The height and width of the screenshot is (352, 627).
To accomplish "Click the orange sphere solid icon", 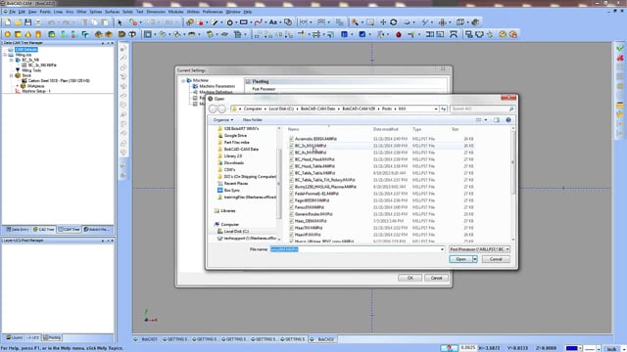I will click(x=8, y=35).
